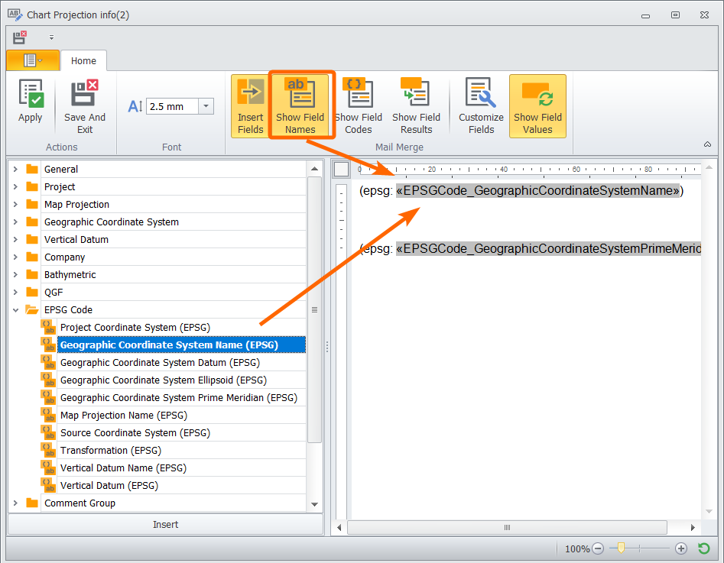Click field tree scroll up arrow
The width and height of the screenshot is (724, 563).
[x=314, y=169]
